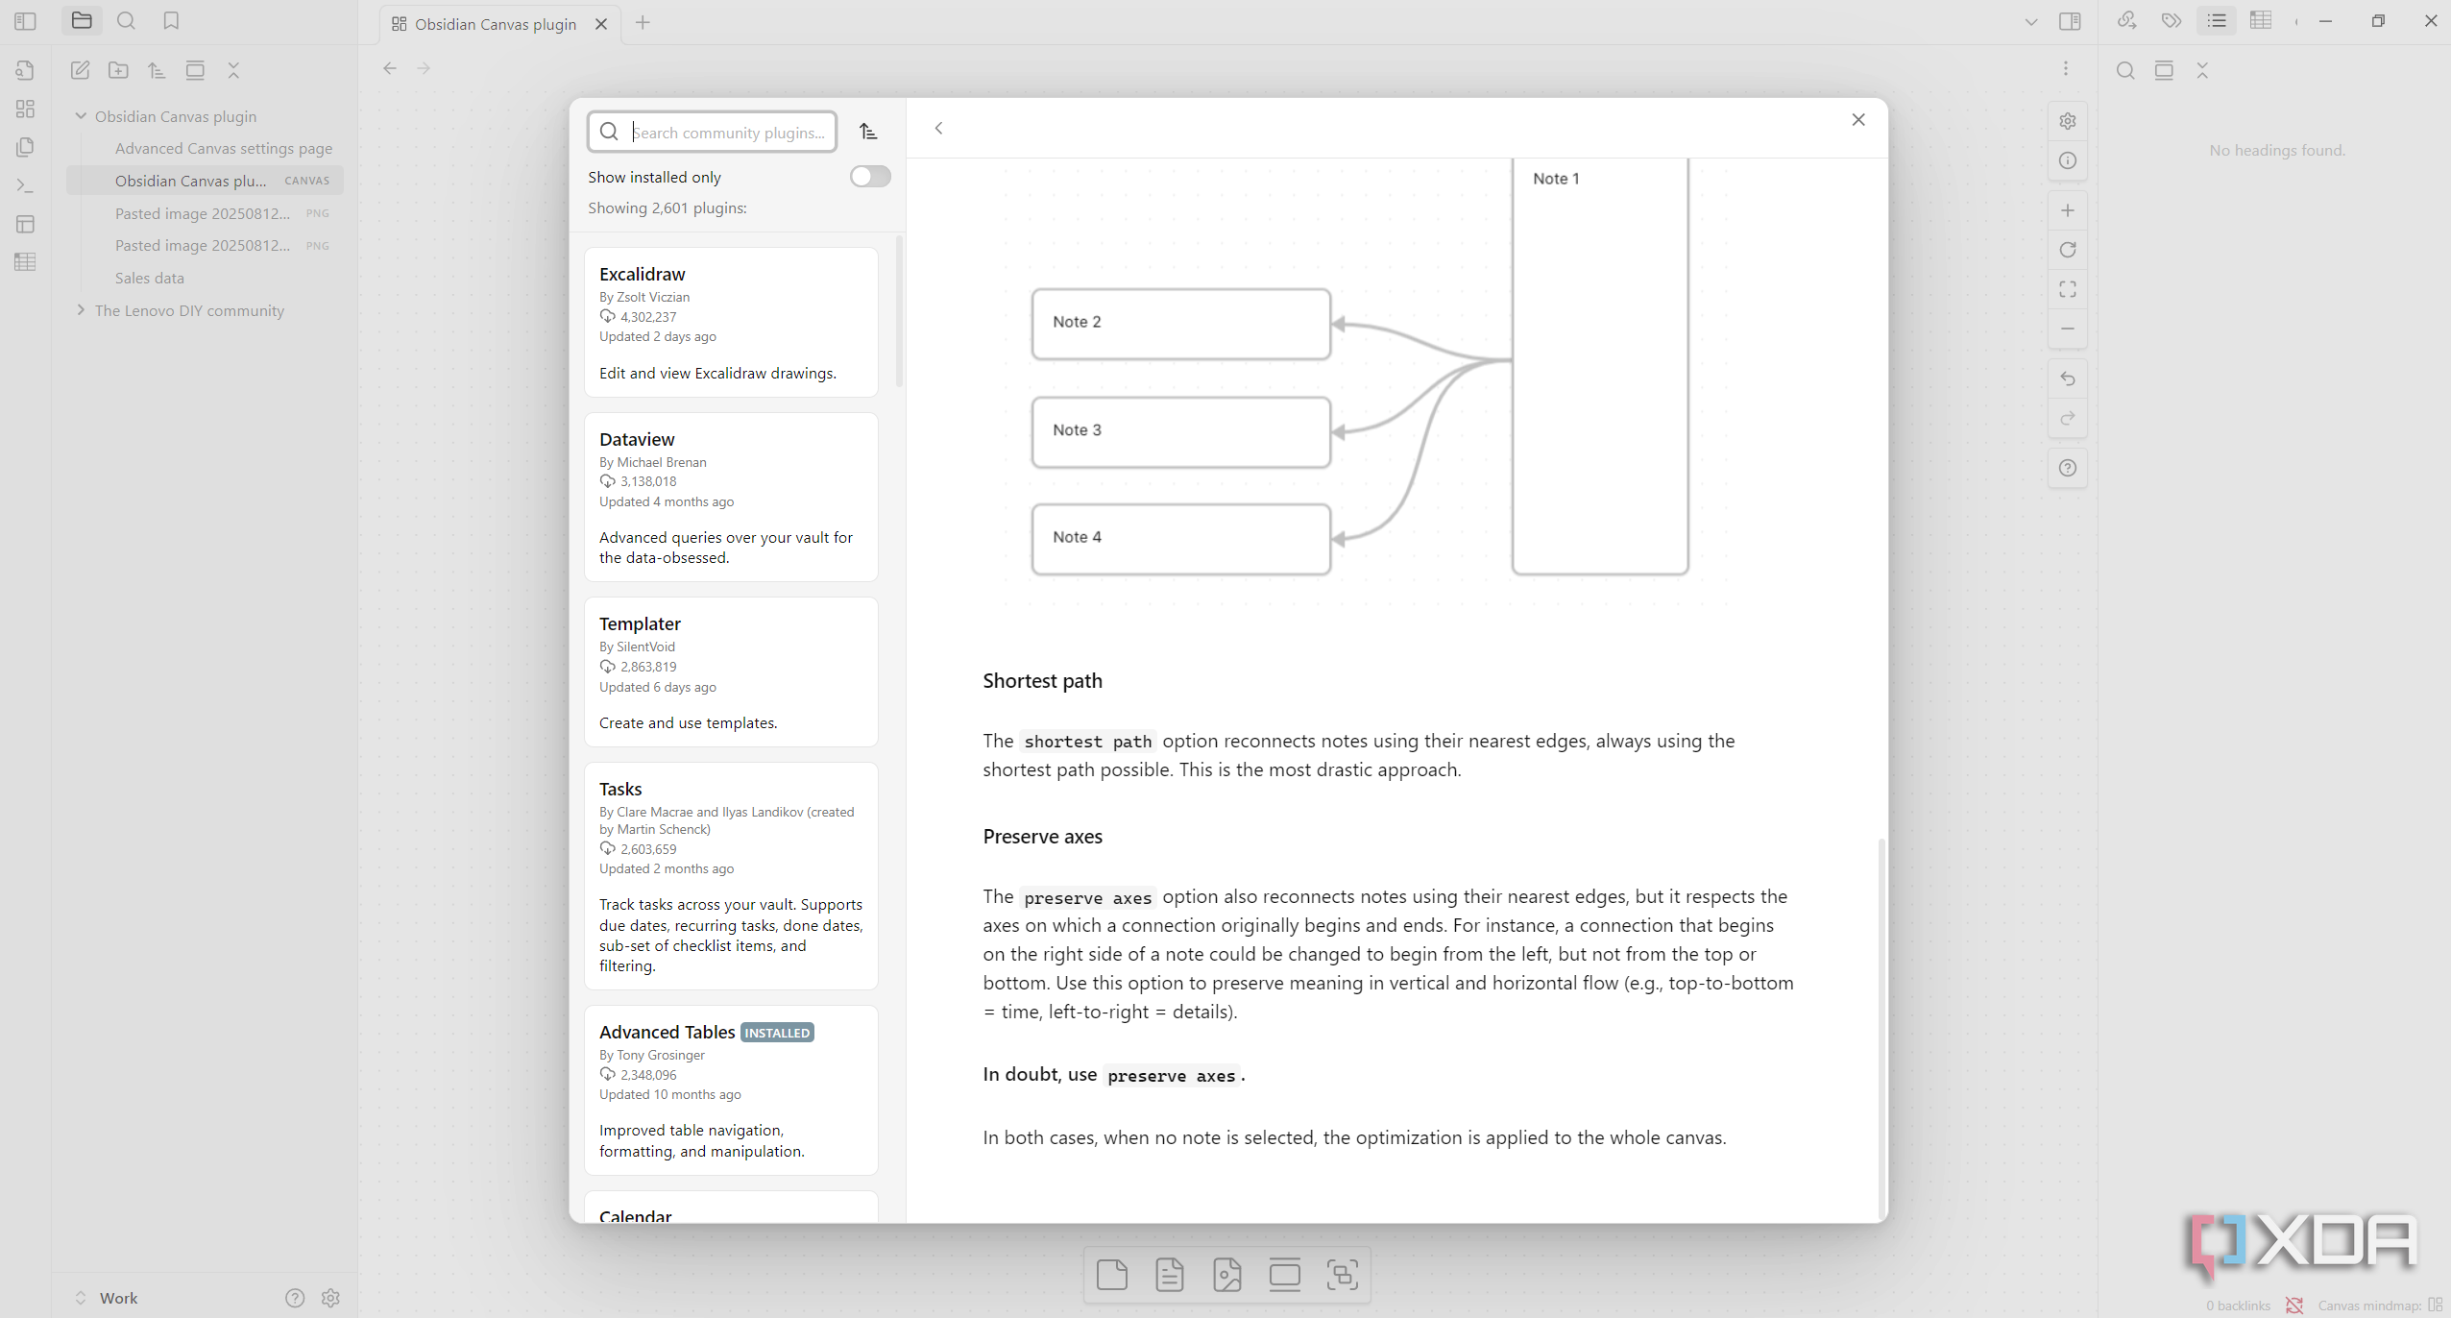Add a blank card to canvas
The image size is (2451, 1318).
(1112, 1275)
